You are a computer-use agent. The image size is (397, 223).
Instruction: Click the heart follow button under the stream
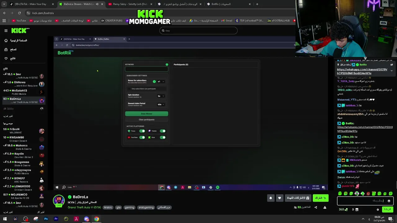279,198
